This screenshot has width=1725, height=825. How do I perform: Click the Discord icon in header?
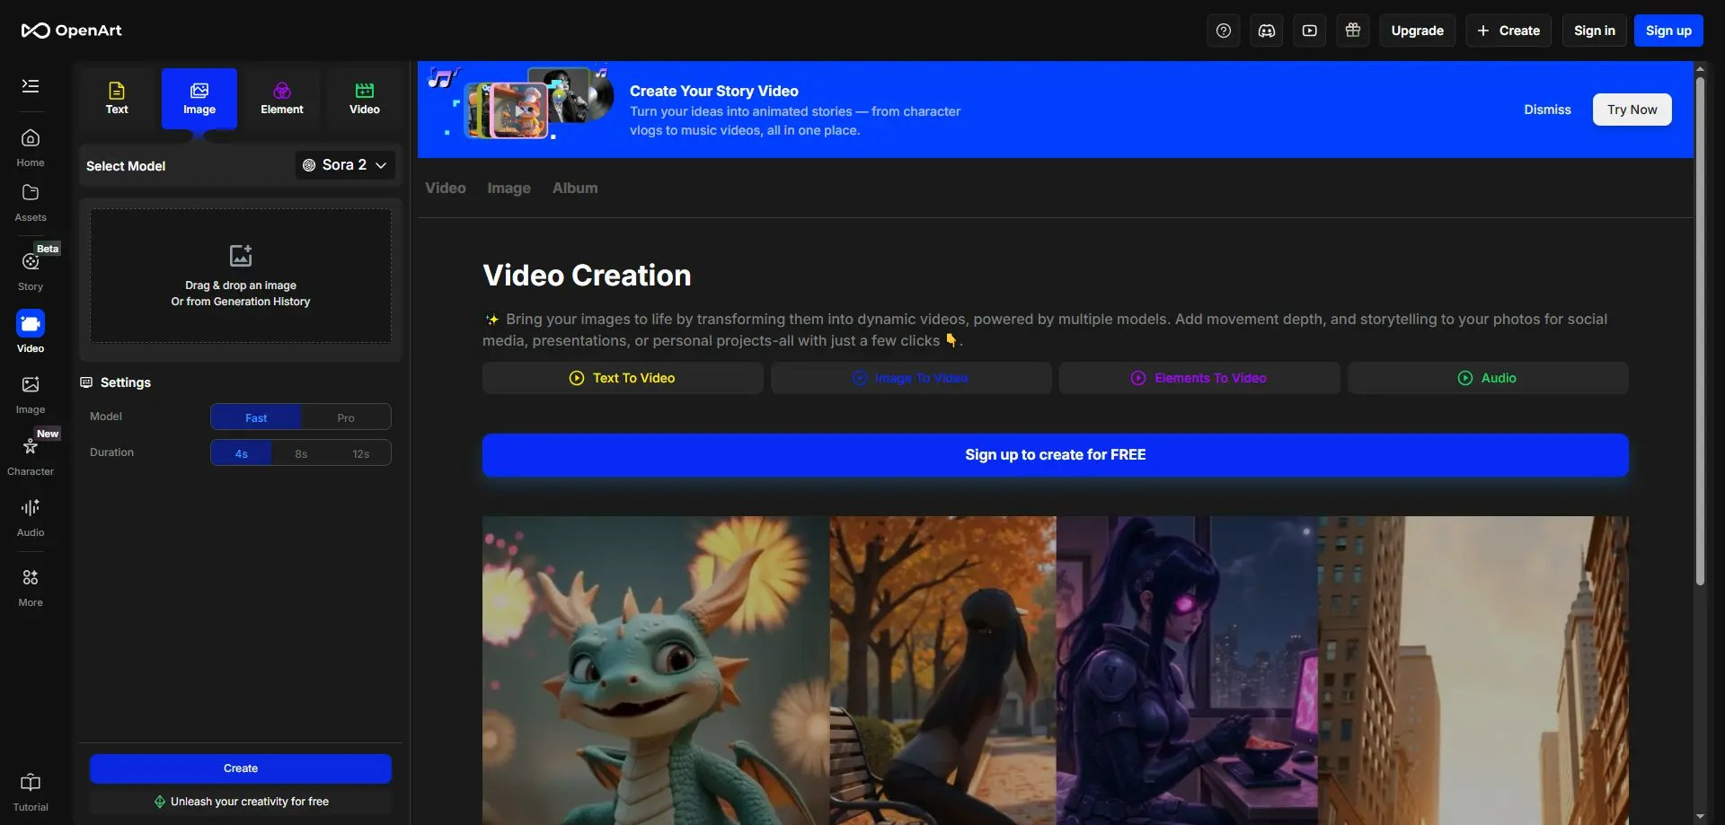[1266, 31]
